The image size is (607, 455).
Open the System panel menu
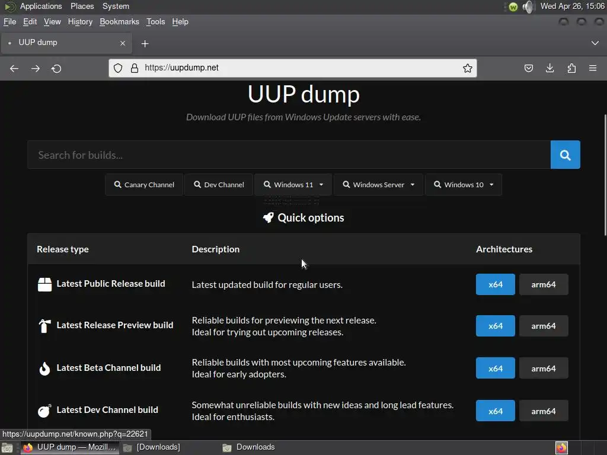116,6
